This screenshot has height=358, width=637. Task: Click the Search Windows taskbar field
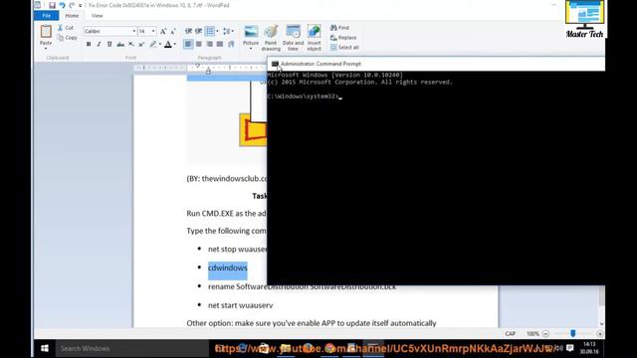[131, 348]
